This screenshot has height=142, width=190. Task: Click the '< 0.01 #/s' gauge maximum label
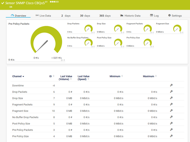coord(56,58)
